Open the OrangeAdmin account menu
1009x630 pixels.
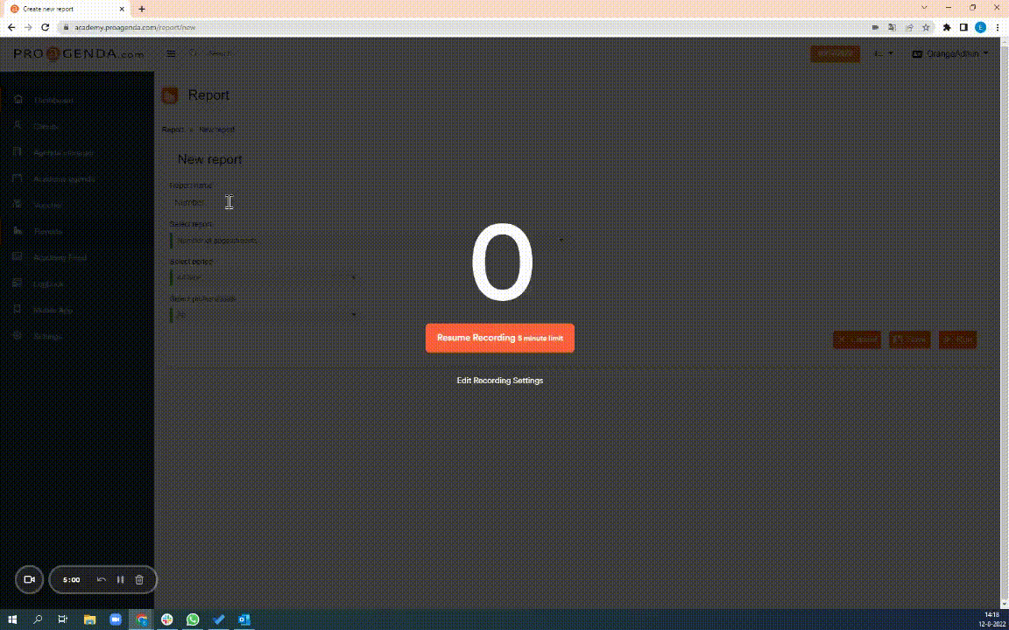pos(954,53)
